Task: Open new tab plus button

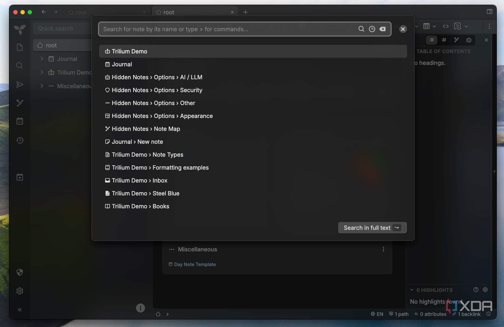Action: [246, 12]
